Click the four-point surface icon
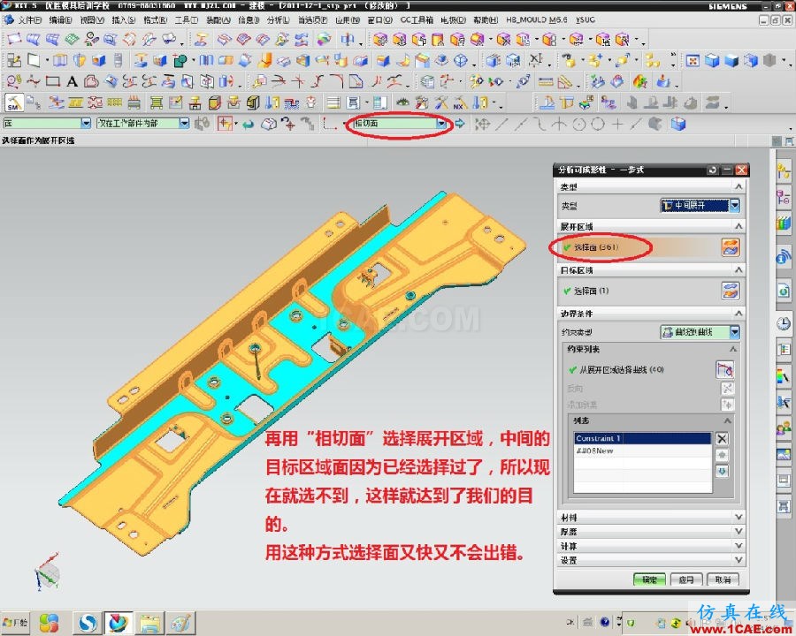The height and width of the screenshot is (636, 796). tap(13, 39)
